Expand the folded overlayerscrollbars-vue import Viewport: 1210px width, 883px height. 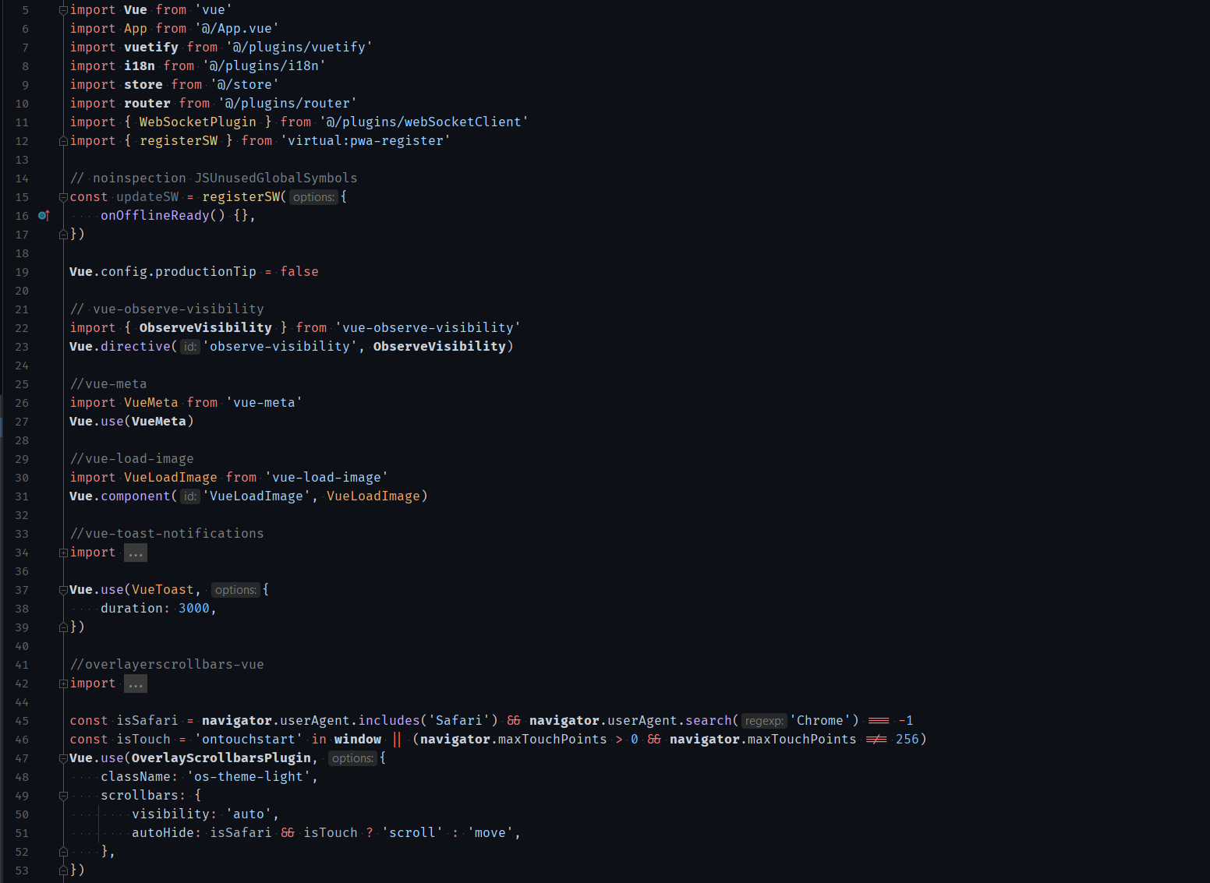pyautogui.click(x=135, y=683)
